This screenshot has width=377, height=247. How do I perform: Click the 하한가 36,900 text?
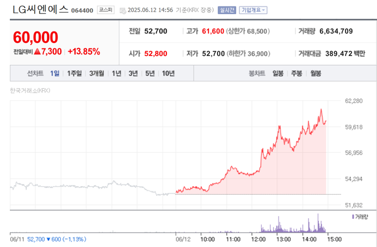248,53
